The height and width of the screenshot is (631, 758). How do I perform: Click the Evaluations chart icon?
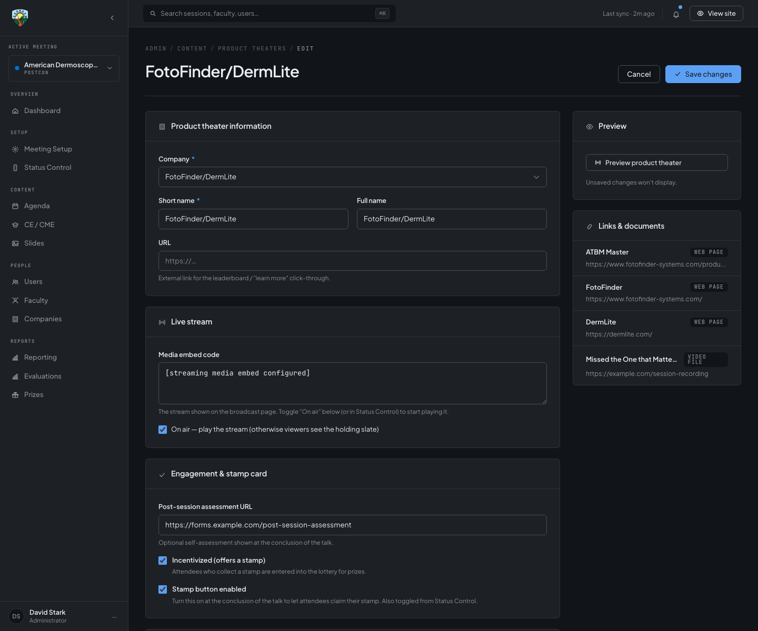[15, 376]
